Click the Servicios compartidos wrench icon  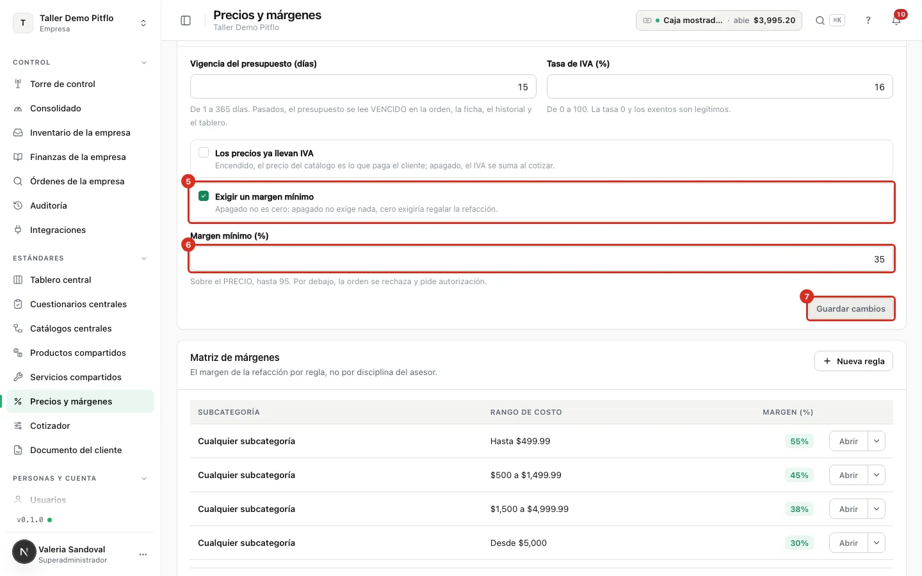18,377
